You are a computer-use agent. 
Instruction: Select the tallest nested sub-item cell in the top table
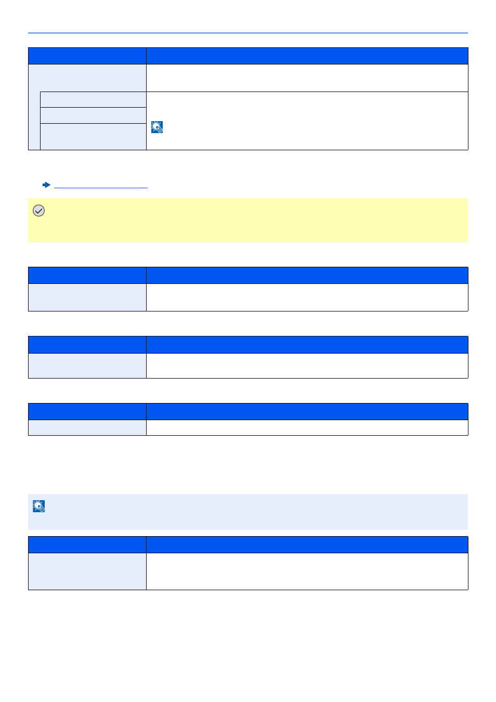(93, 137)
